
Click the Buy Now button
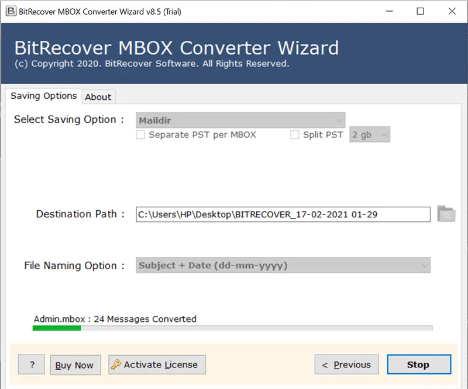pos(75,365)
